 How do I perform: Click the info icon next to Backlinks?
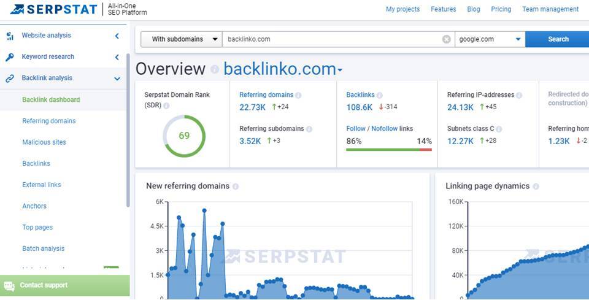click(x=379, y=95)
